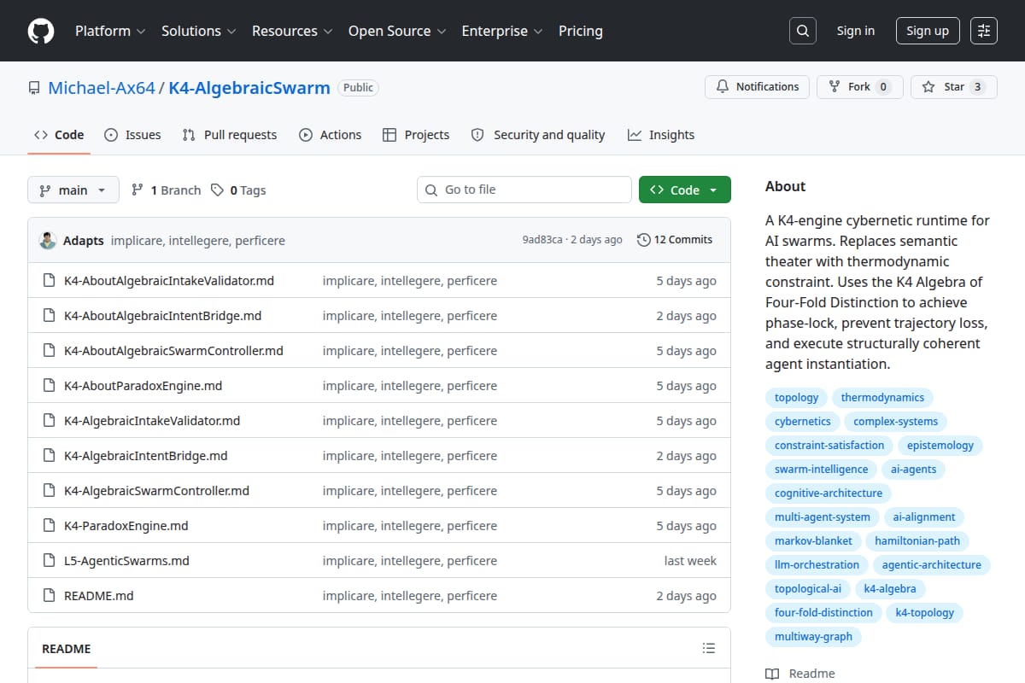Open the k4-algebra topic tag
This screenshot has height=683, width=1025.
(x=890, y=588)
